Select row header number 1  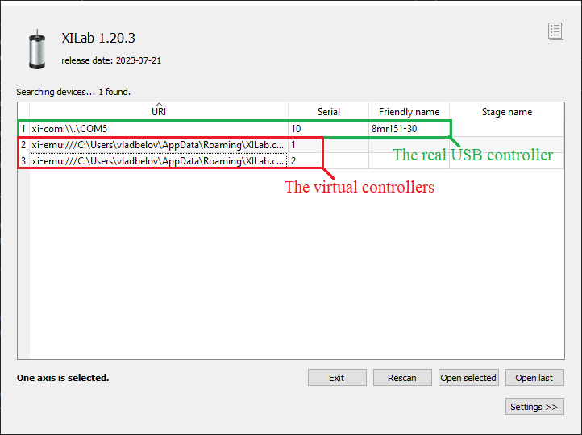click(23, 129)
